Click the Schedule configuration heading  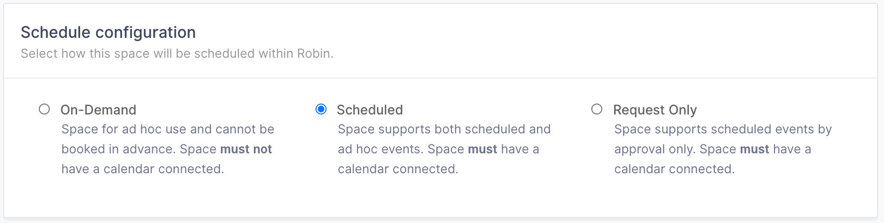point(108,32)
